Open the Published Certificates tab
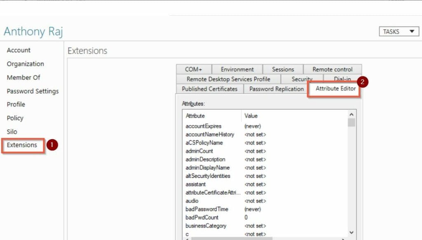 pos(210,89)
